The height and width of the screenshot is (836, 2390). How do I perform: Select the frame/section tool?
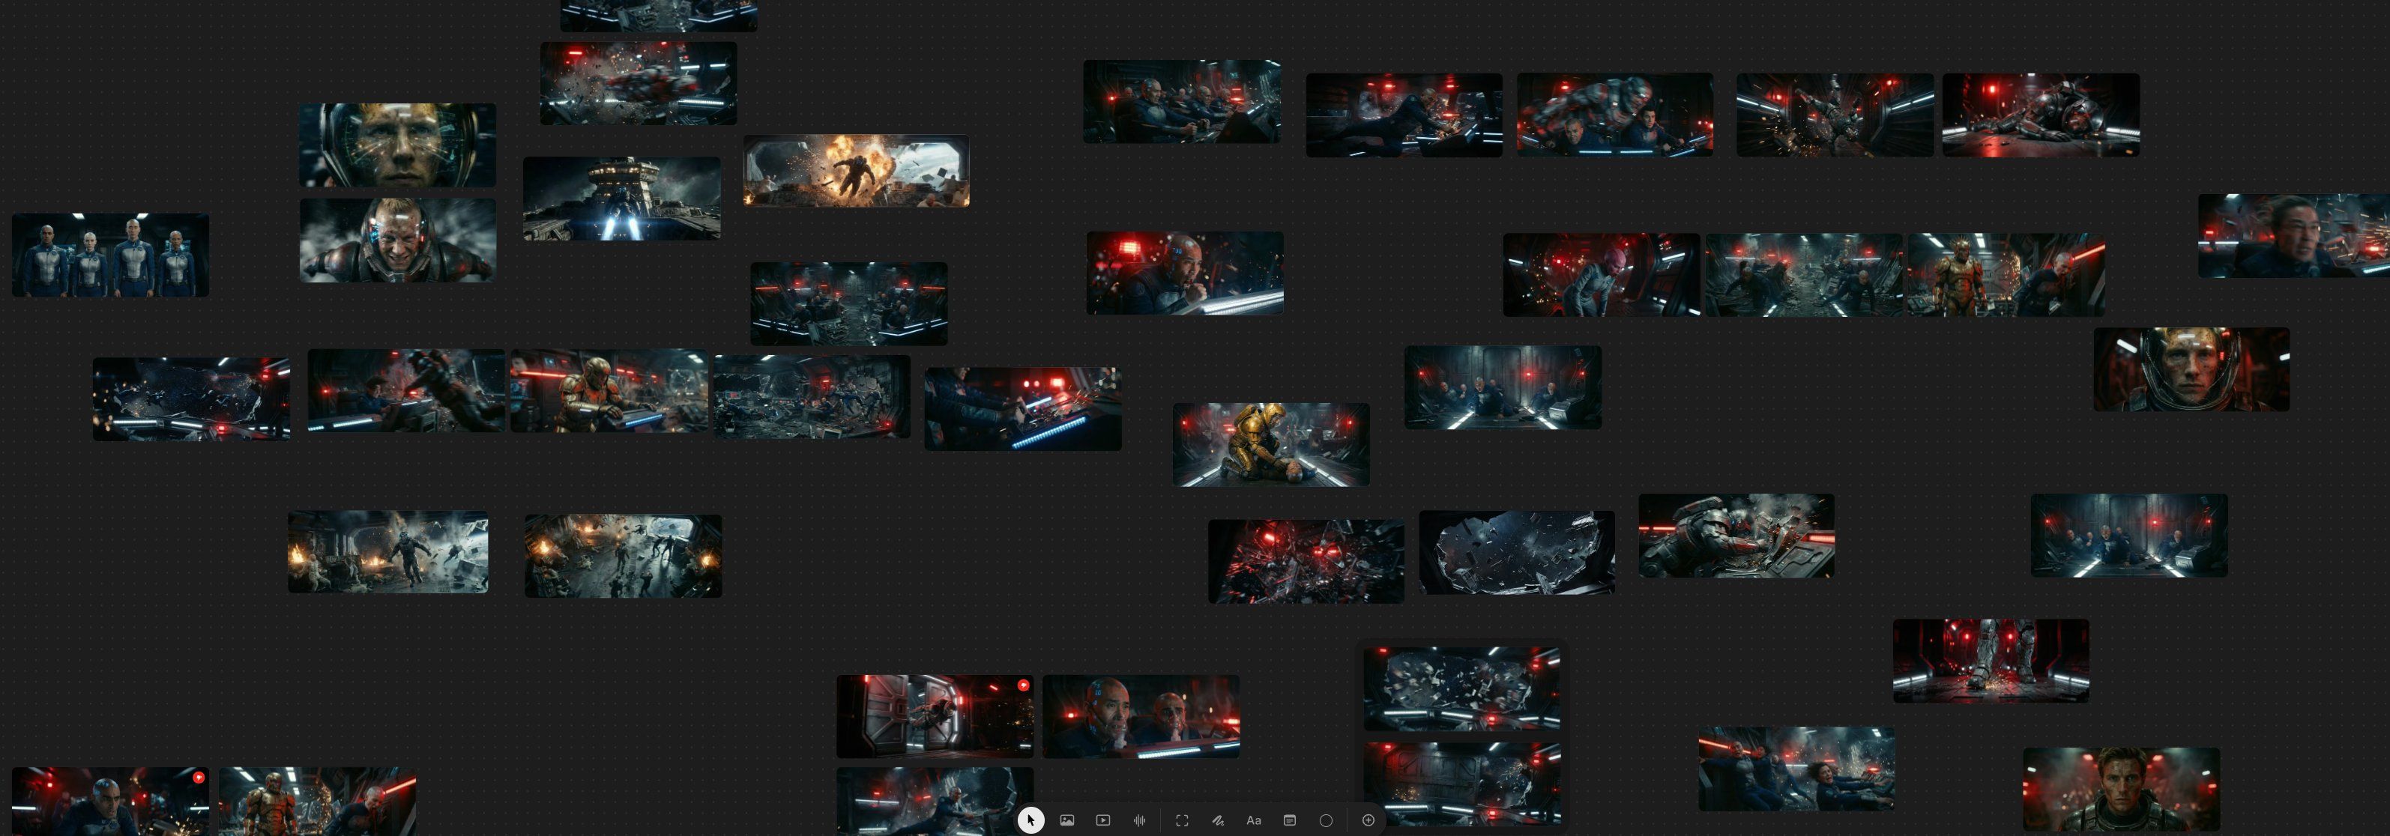1181,820
